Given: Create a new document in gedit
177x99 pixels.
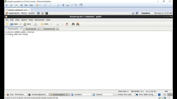Looking at the screenshot, I should 7,24.
